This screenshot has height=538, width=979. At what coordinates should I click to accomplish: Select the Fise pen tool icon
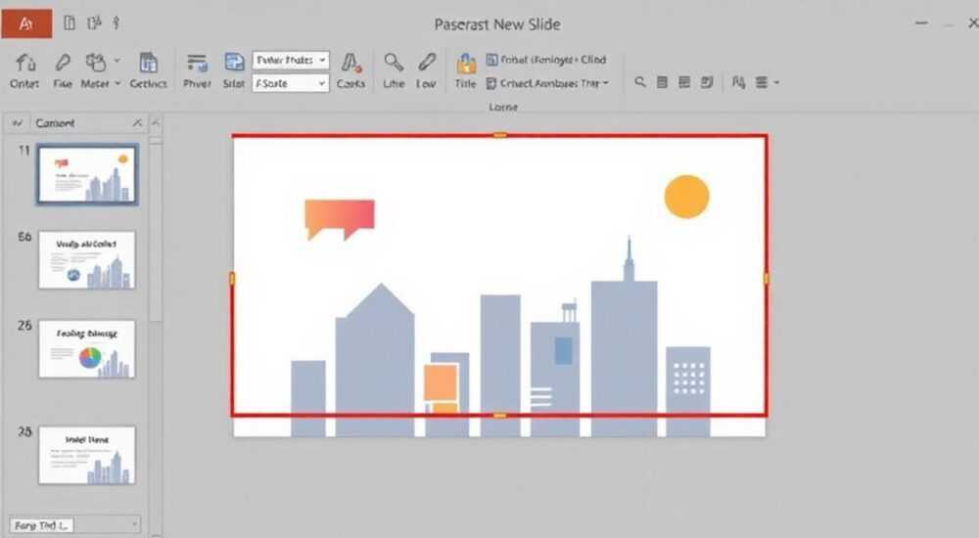pos(63,63)
